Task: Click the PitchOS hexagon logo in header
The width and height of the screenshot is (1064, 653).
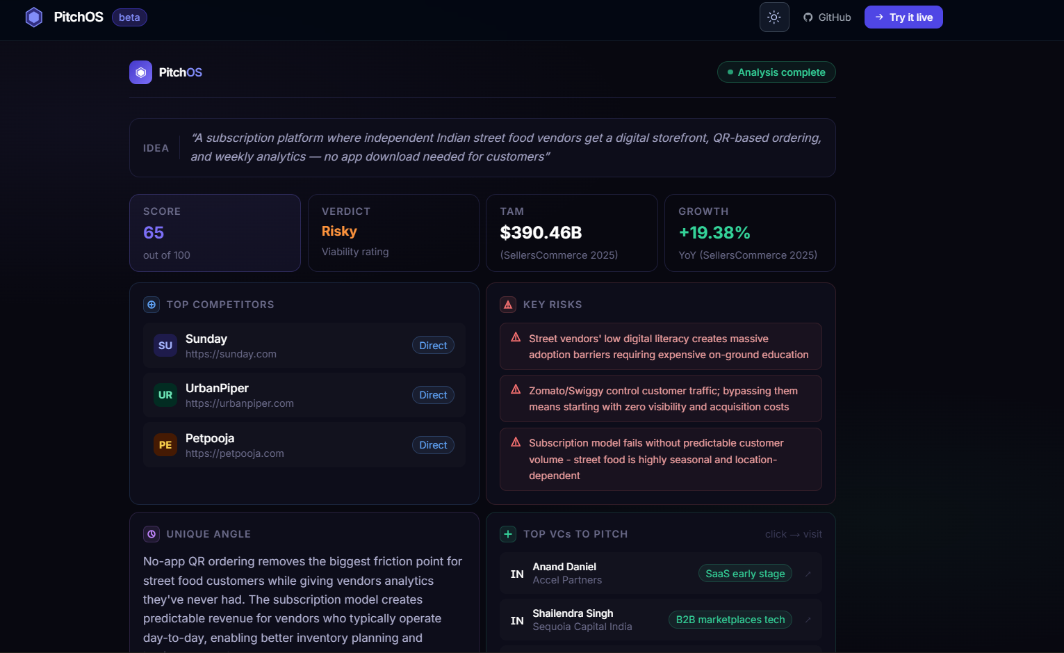Action: [34, 17]
